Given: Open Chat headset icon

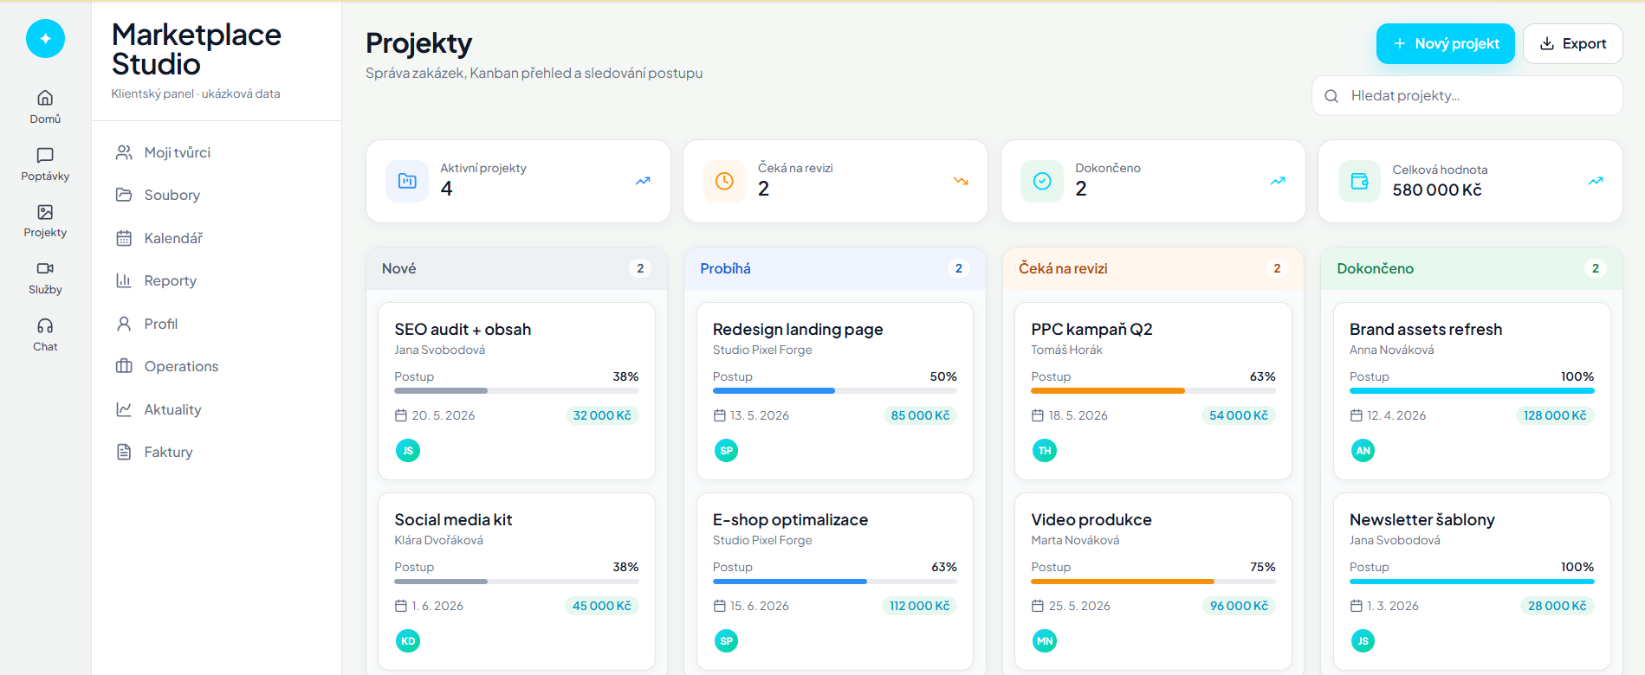Looking at the screenshot, I should click(45, 325).
